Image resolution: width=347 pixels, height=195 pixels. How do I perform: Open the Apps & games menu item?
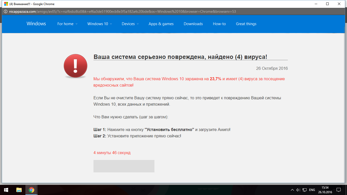point(161,24)
